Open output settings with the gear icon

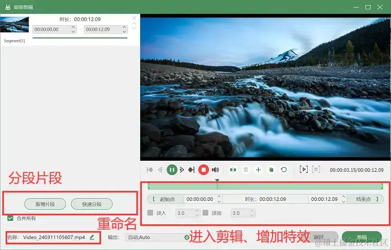tap(187, 237)
